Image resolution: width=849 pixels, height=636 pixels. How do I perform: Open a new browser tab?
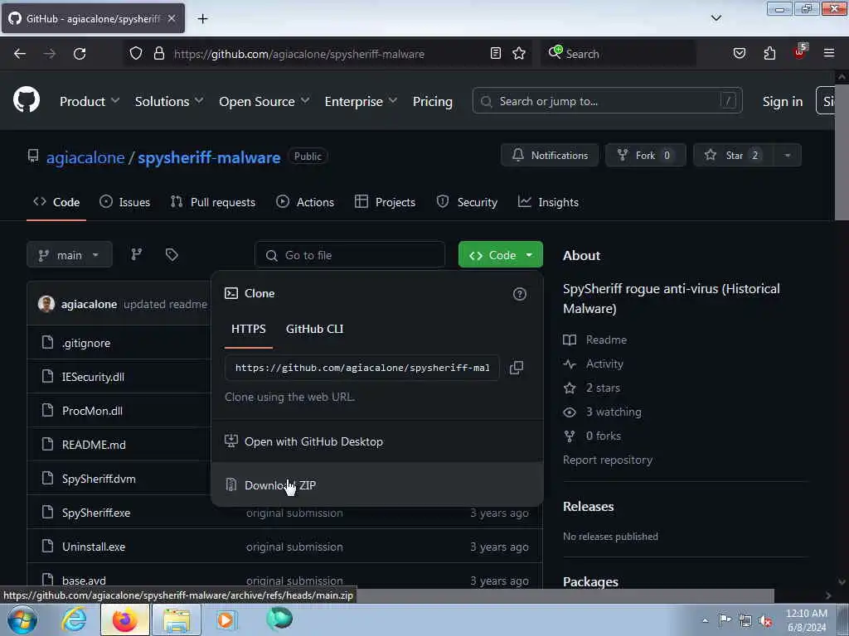pyautogui.click(x=202, y=19)
